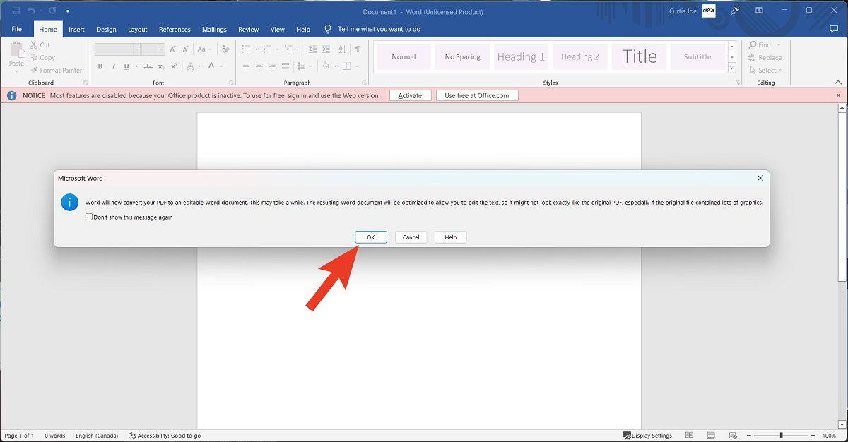Close the Microsoft Word dialog
Image resolution: width=848 pixels, height=442 pixels.
click(760, 179)
